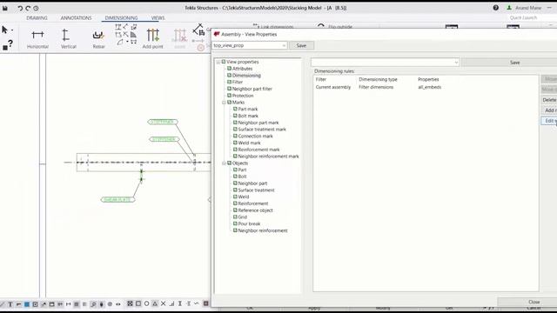Click the empty square snap icon in bottom toolbar

point(138,303)
